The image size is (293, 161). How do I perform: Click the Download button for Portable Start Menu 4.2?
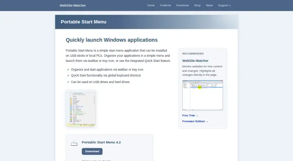point(92,151)
